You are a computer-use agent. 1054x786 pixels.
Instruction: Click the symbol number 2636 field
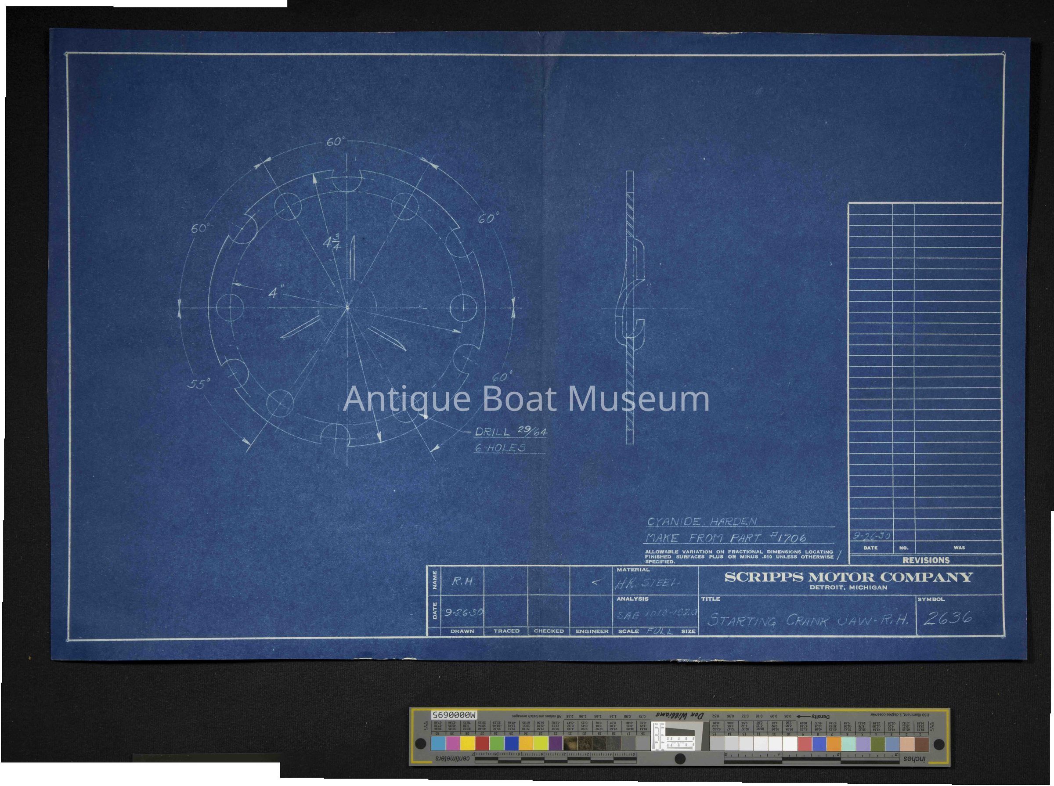point(947,619)
